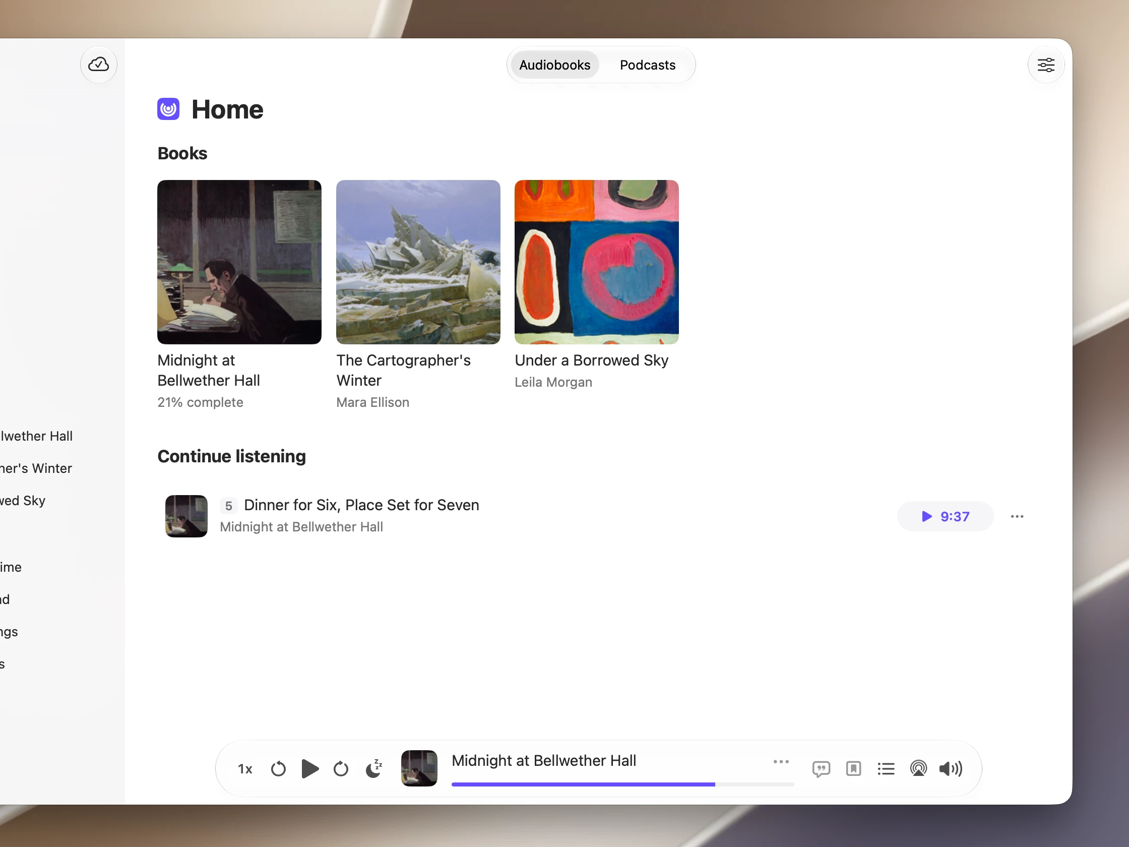Viewport: 1129px width, 847px height.
Task: Open the Midnight at Bellwether Hall cover
Action: (x=239, y=262)
